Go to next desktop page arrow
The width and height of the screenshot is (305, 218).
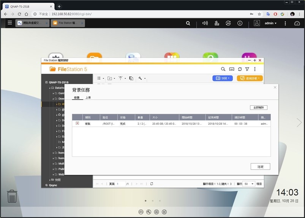coord(299,123)
